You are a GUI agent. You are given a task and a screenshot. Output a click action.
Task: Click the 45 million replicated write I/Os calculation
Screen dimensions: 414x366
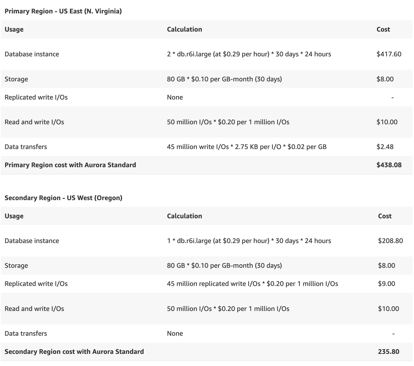(x=252, y=284)
